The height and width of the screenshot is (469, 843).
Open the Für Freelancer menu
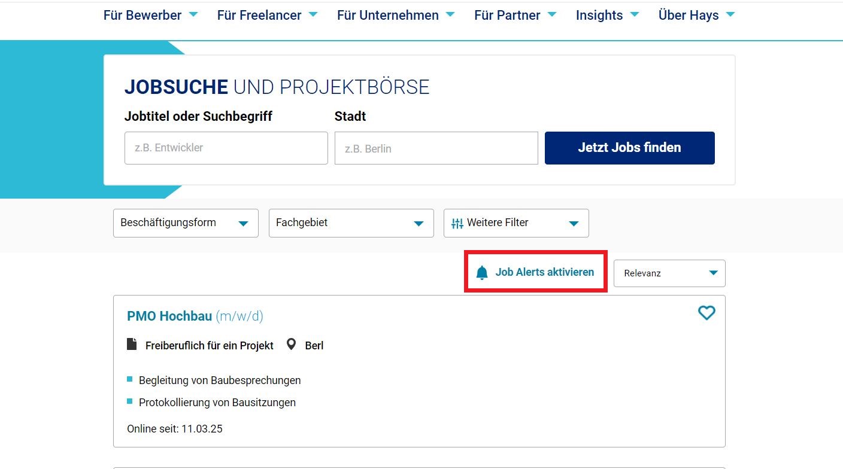tap(267, 15)
